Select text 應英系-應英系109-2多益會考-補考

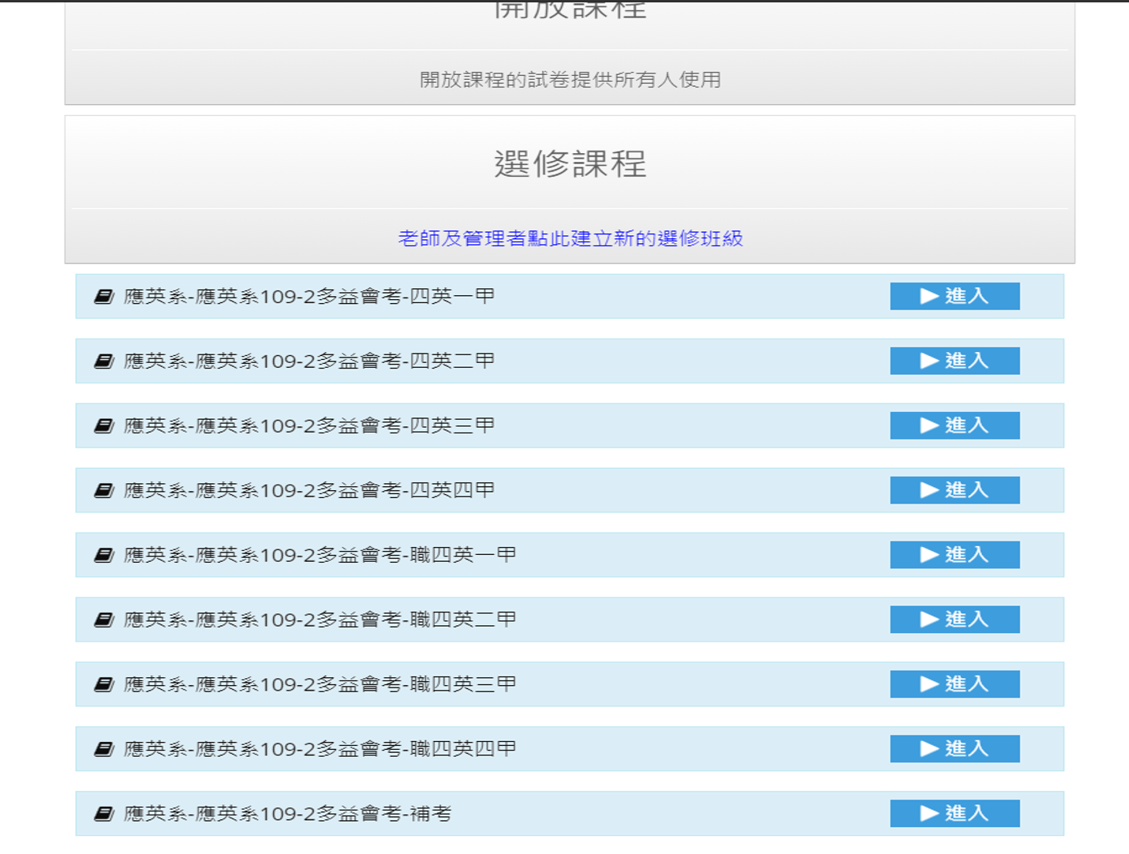pos(288,815)
